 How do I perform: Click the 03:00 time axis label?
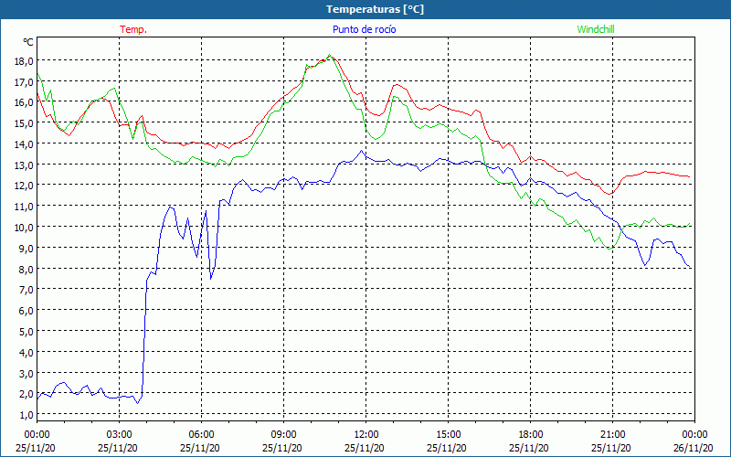(x=120, y=435)
